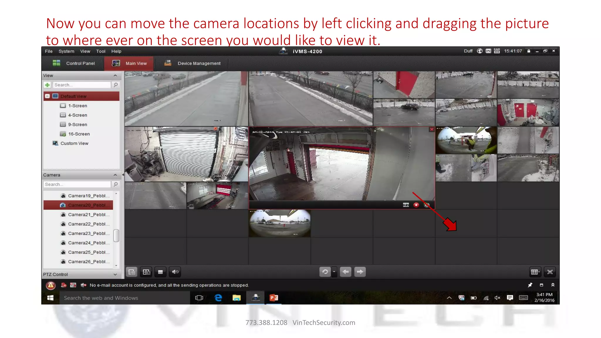This screenshot has width=601, height=338.
Task: Click the lock icon in title bar
Action: (x=529, y=51)
